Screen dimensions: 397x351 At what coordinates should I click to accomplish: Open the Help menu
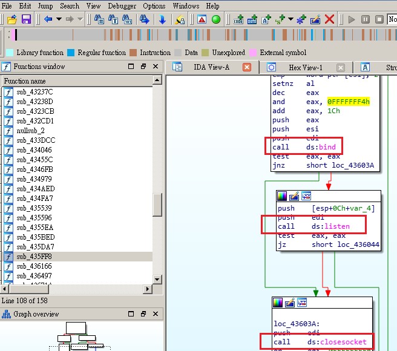(x=212, y=6)
